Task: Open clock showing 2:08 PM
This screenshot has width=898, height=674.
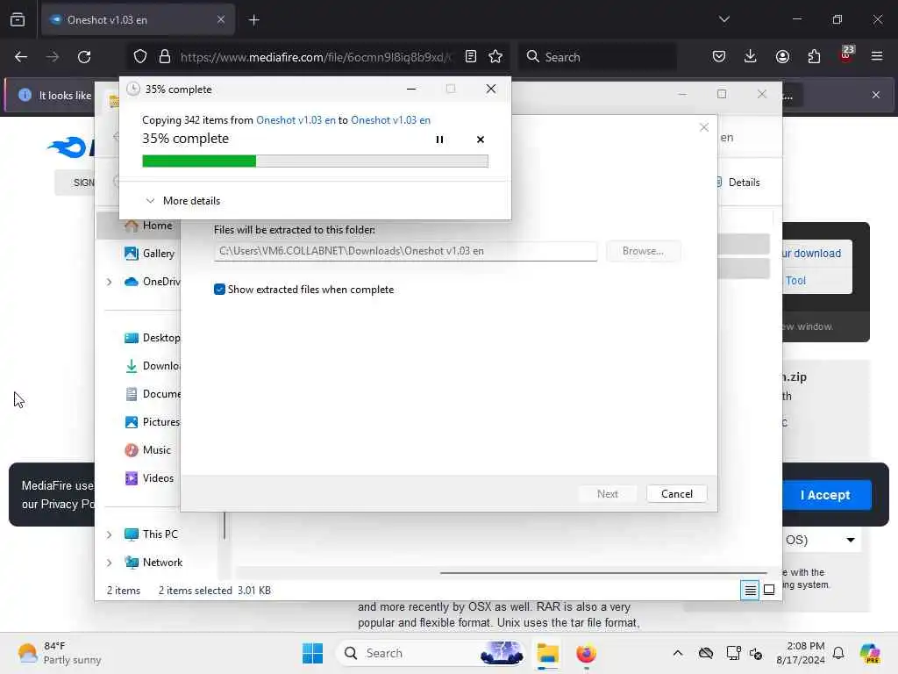Action: (800, 653)
